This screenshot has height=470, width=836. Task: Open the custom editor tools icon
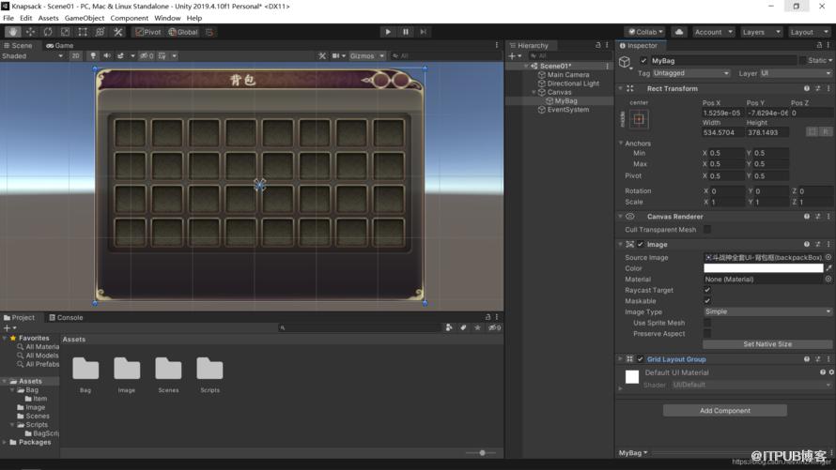pyautogui.click(x=117, y=32)
